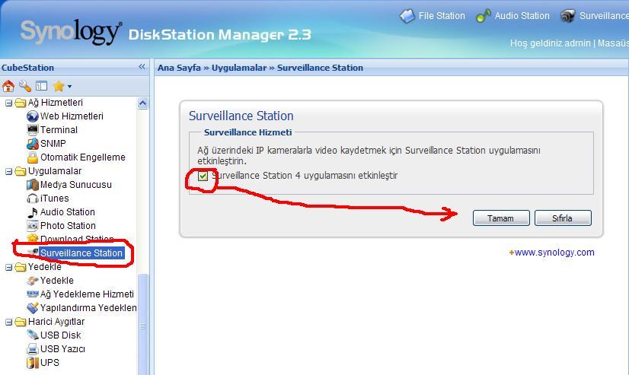This screenshot has height=375, width=629.
Task: Open the www.synology.com link
Action: click(554, 253)
